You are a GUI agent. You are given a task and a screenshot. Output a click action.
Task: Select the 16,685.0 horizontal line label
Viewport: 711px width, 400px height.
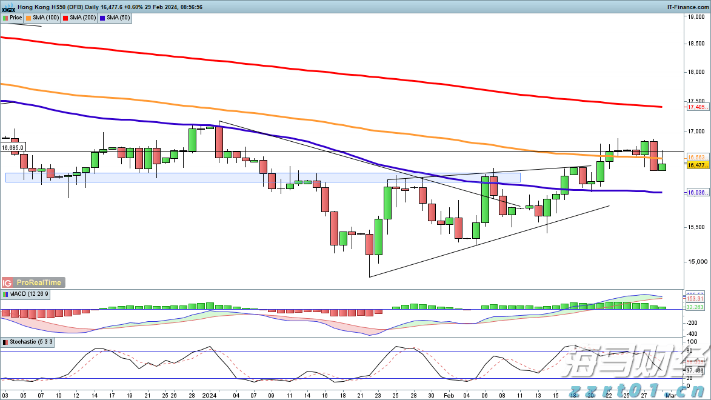13,147
